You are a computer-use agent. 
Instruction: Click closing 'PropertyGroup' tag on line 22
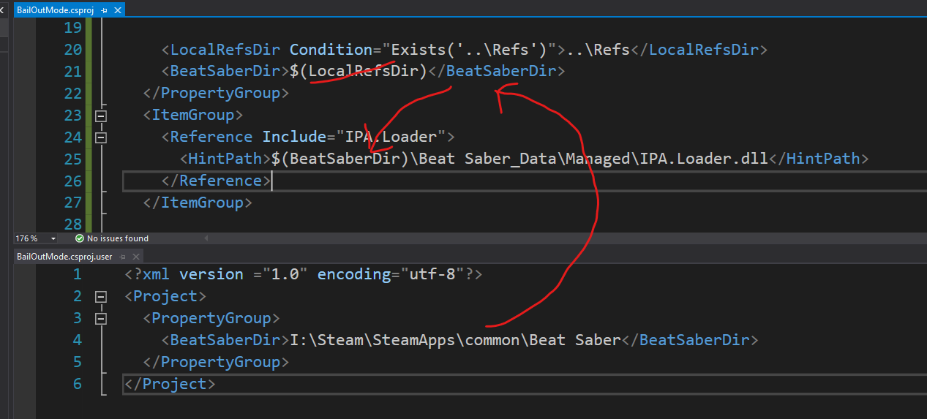pos(220,94)
